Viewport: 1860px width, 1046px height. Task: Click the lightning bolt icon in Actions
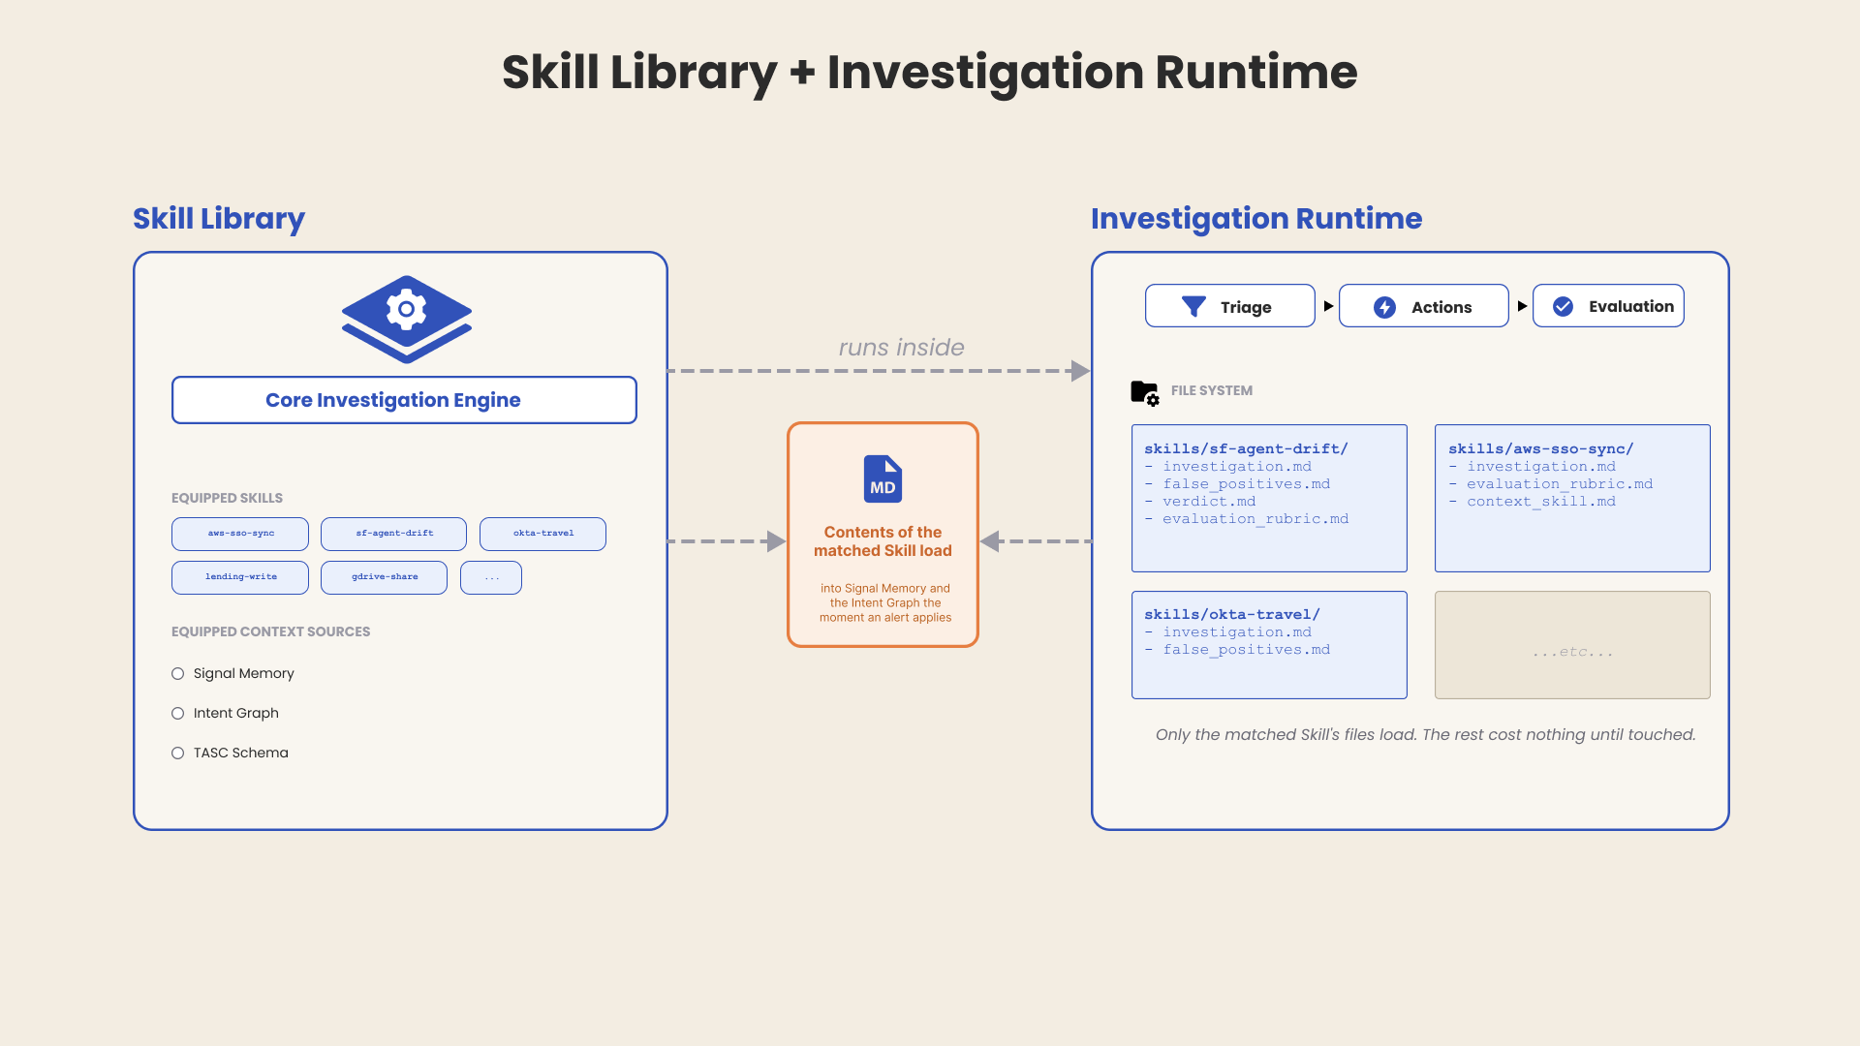point(1384,307)
